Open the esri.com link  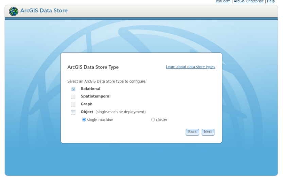point(223,1)
